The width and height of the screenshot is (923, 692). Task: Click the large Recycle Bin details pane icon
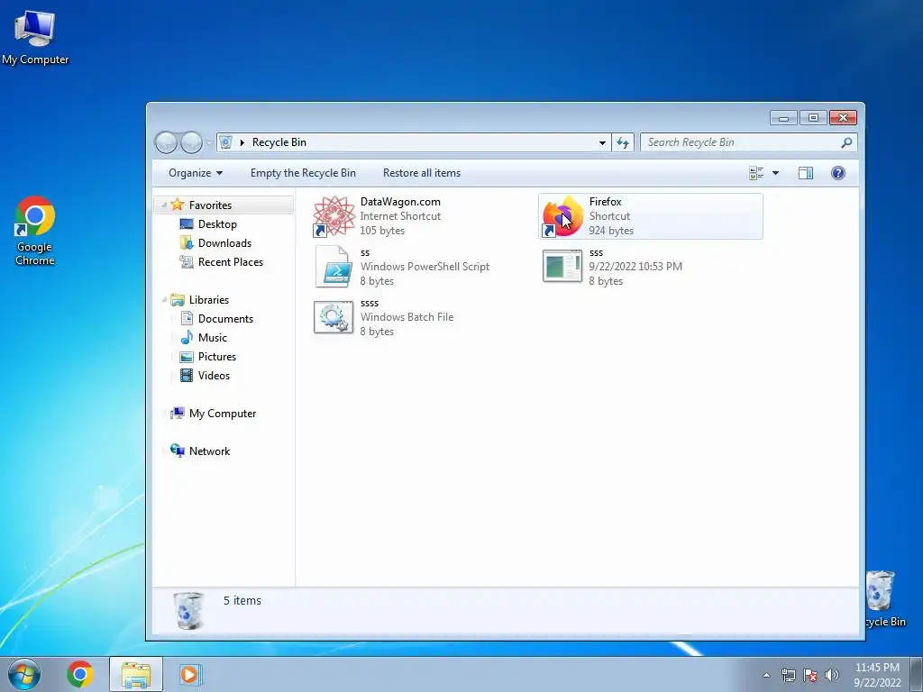(188, 611)
